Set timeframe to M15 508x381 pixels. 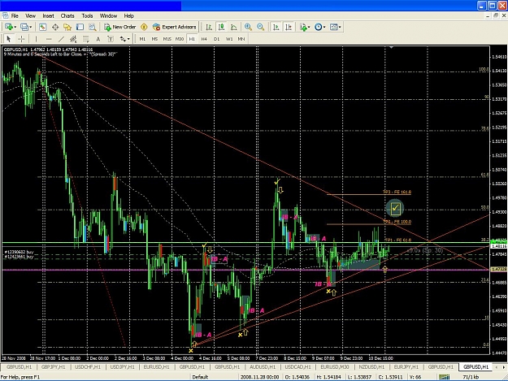[167, 39]
